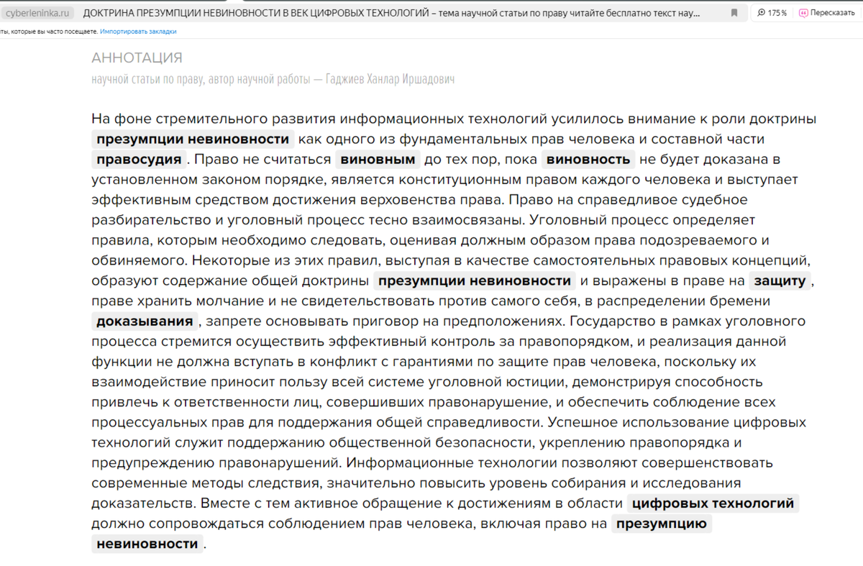Image resolution: width=863 pixels, height=566 pixels.
Task: Click the bookmark icon in address bar
Action: pyautogui.click(x=734, y=13)
